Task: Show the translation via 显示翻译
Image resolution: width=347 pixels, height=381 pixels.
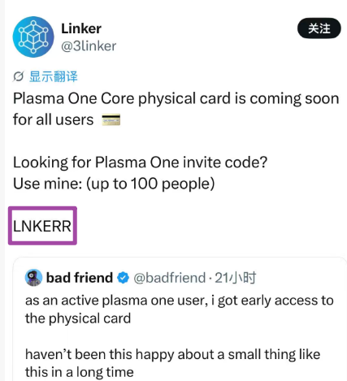Action: pyautogui.click(x=54, y=76)
